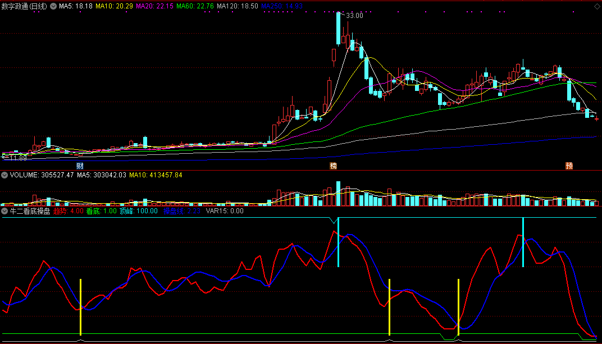Click the stock title 数字政通(日线)

(24, 6)
